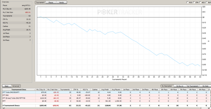The width and height of the screenshot is (211, 109).
Task: Group results By Buy-in
Action: click(180, 86)
